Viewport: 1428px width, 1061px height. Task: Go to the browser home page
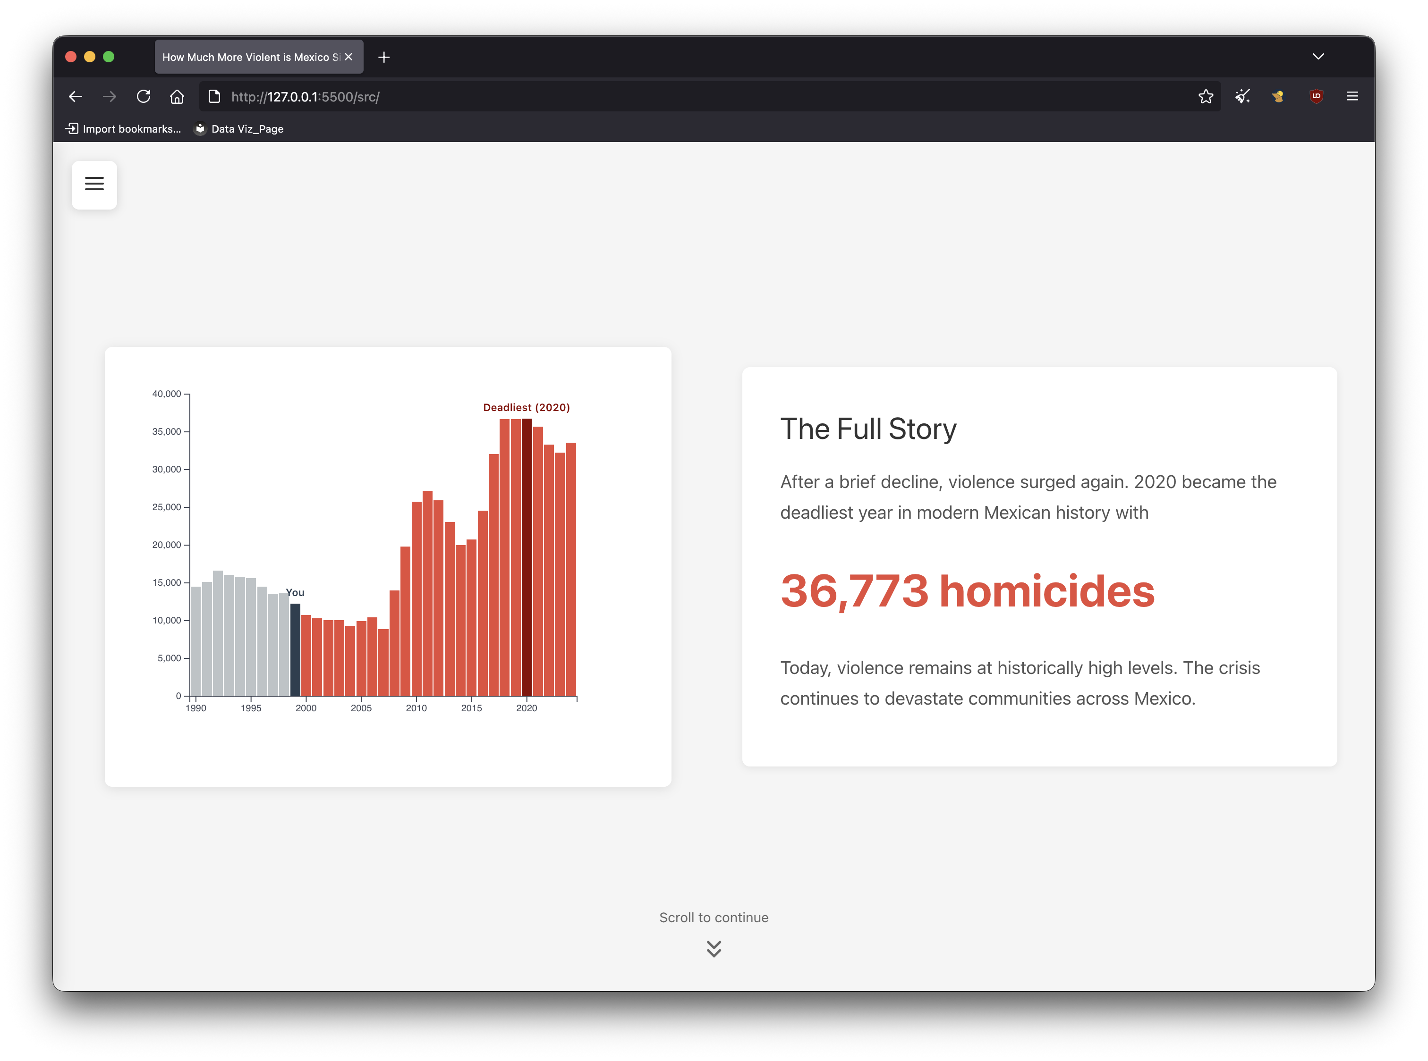pyautogui.click(x=177, y=97)
